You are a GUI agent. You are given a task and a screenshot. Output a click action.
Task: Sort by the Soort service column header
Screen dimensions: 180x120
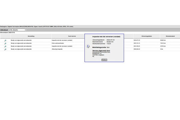(x=72, y=36)
